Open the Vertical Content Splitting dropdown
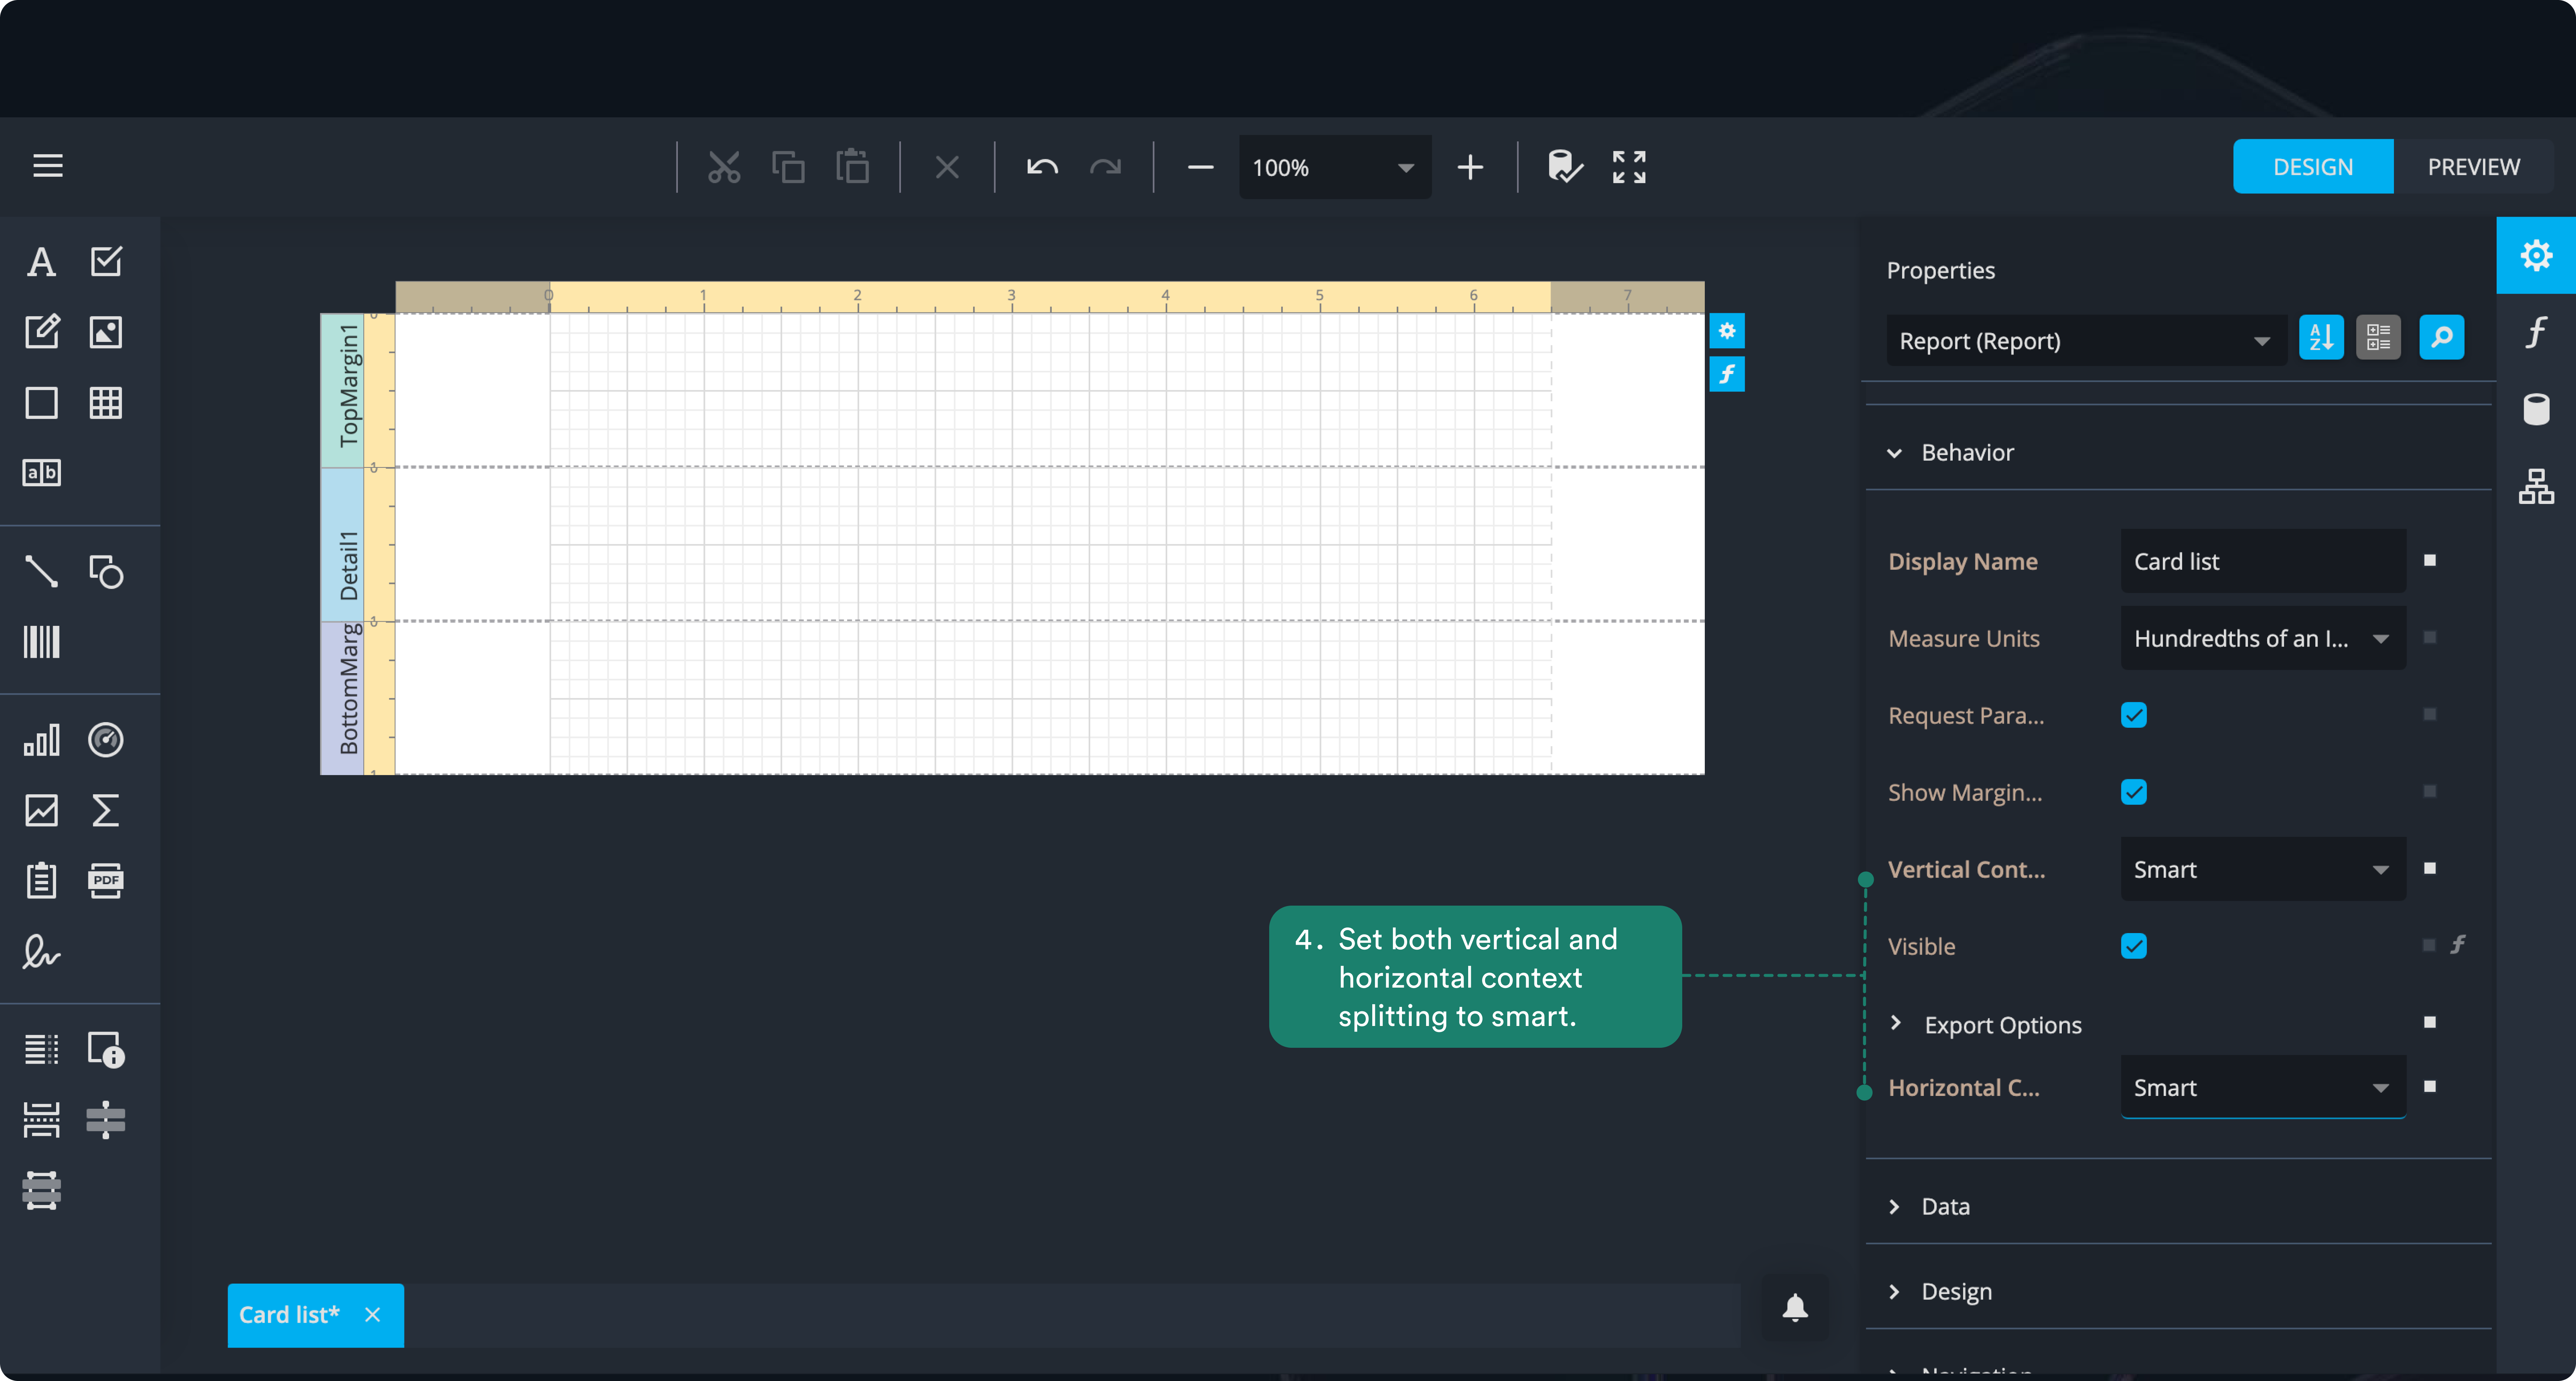Screen dimensions: 2576x1381 [x=2263, y=870]
